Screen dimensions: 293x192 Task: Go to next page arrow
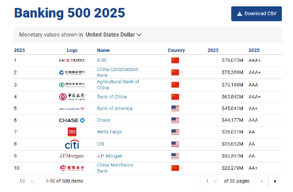[x=275, y=181]
